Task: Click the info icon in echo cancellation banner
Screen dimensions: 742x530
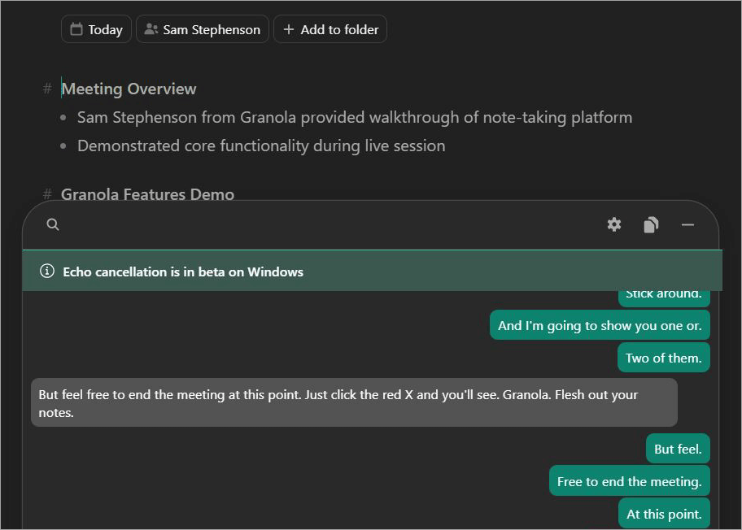Action: (x=47, y=272)
